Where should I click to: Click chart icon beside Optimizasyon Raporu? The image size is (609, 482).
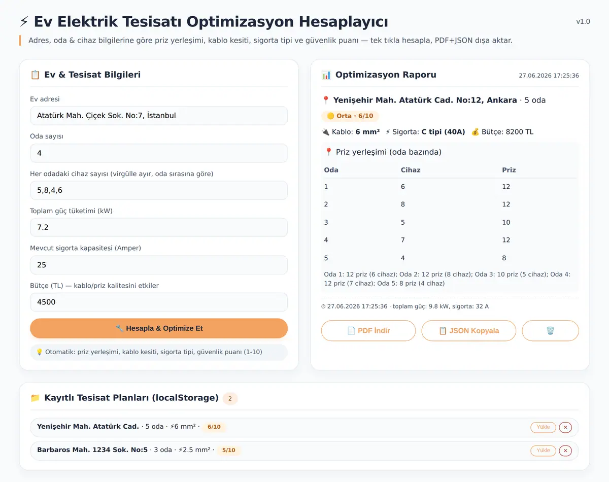[x=326, y=75]
